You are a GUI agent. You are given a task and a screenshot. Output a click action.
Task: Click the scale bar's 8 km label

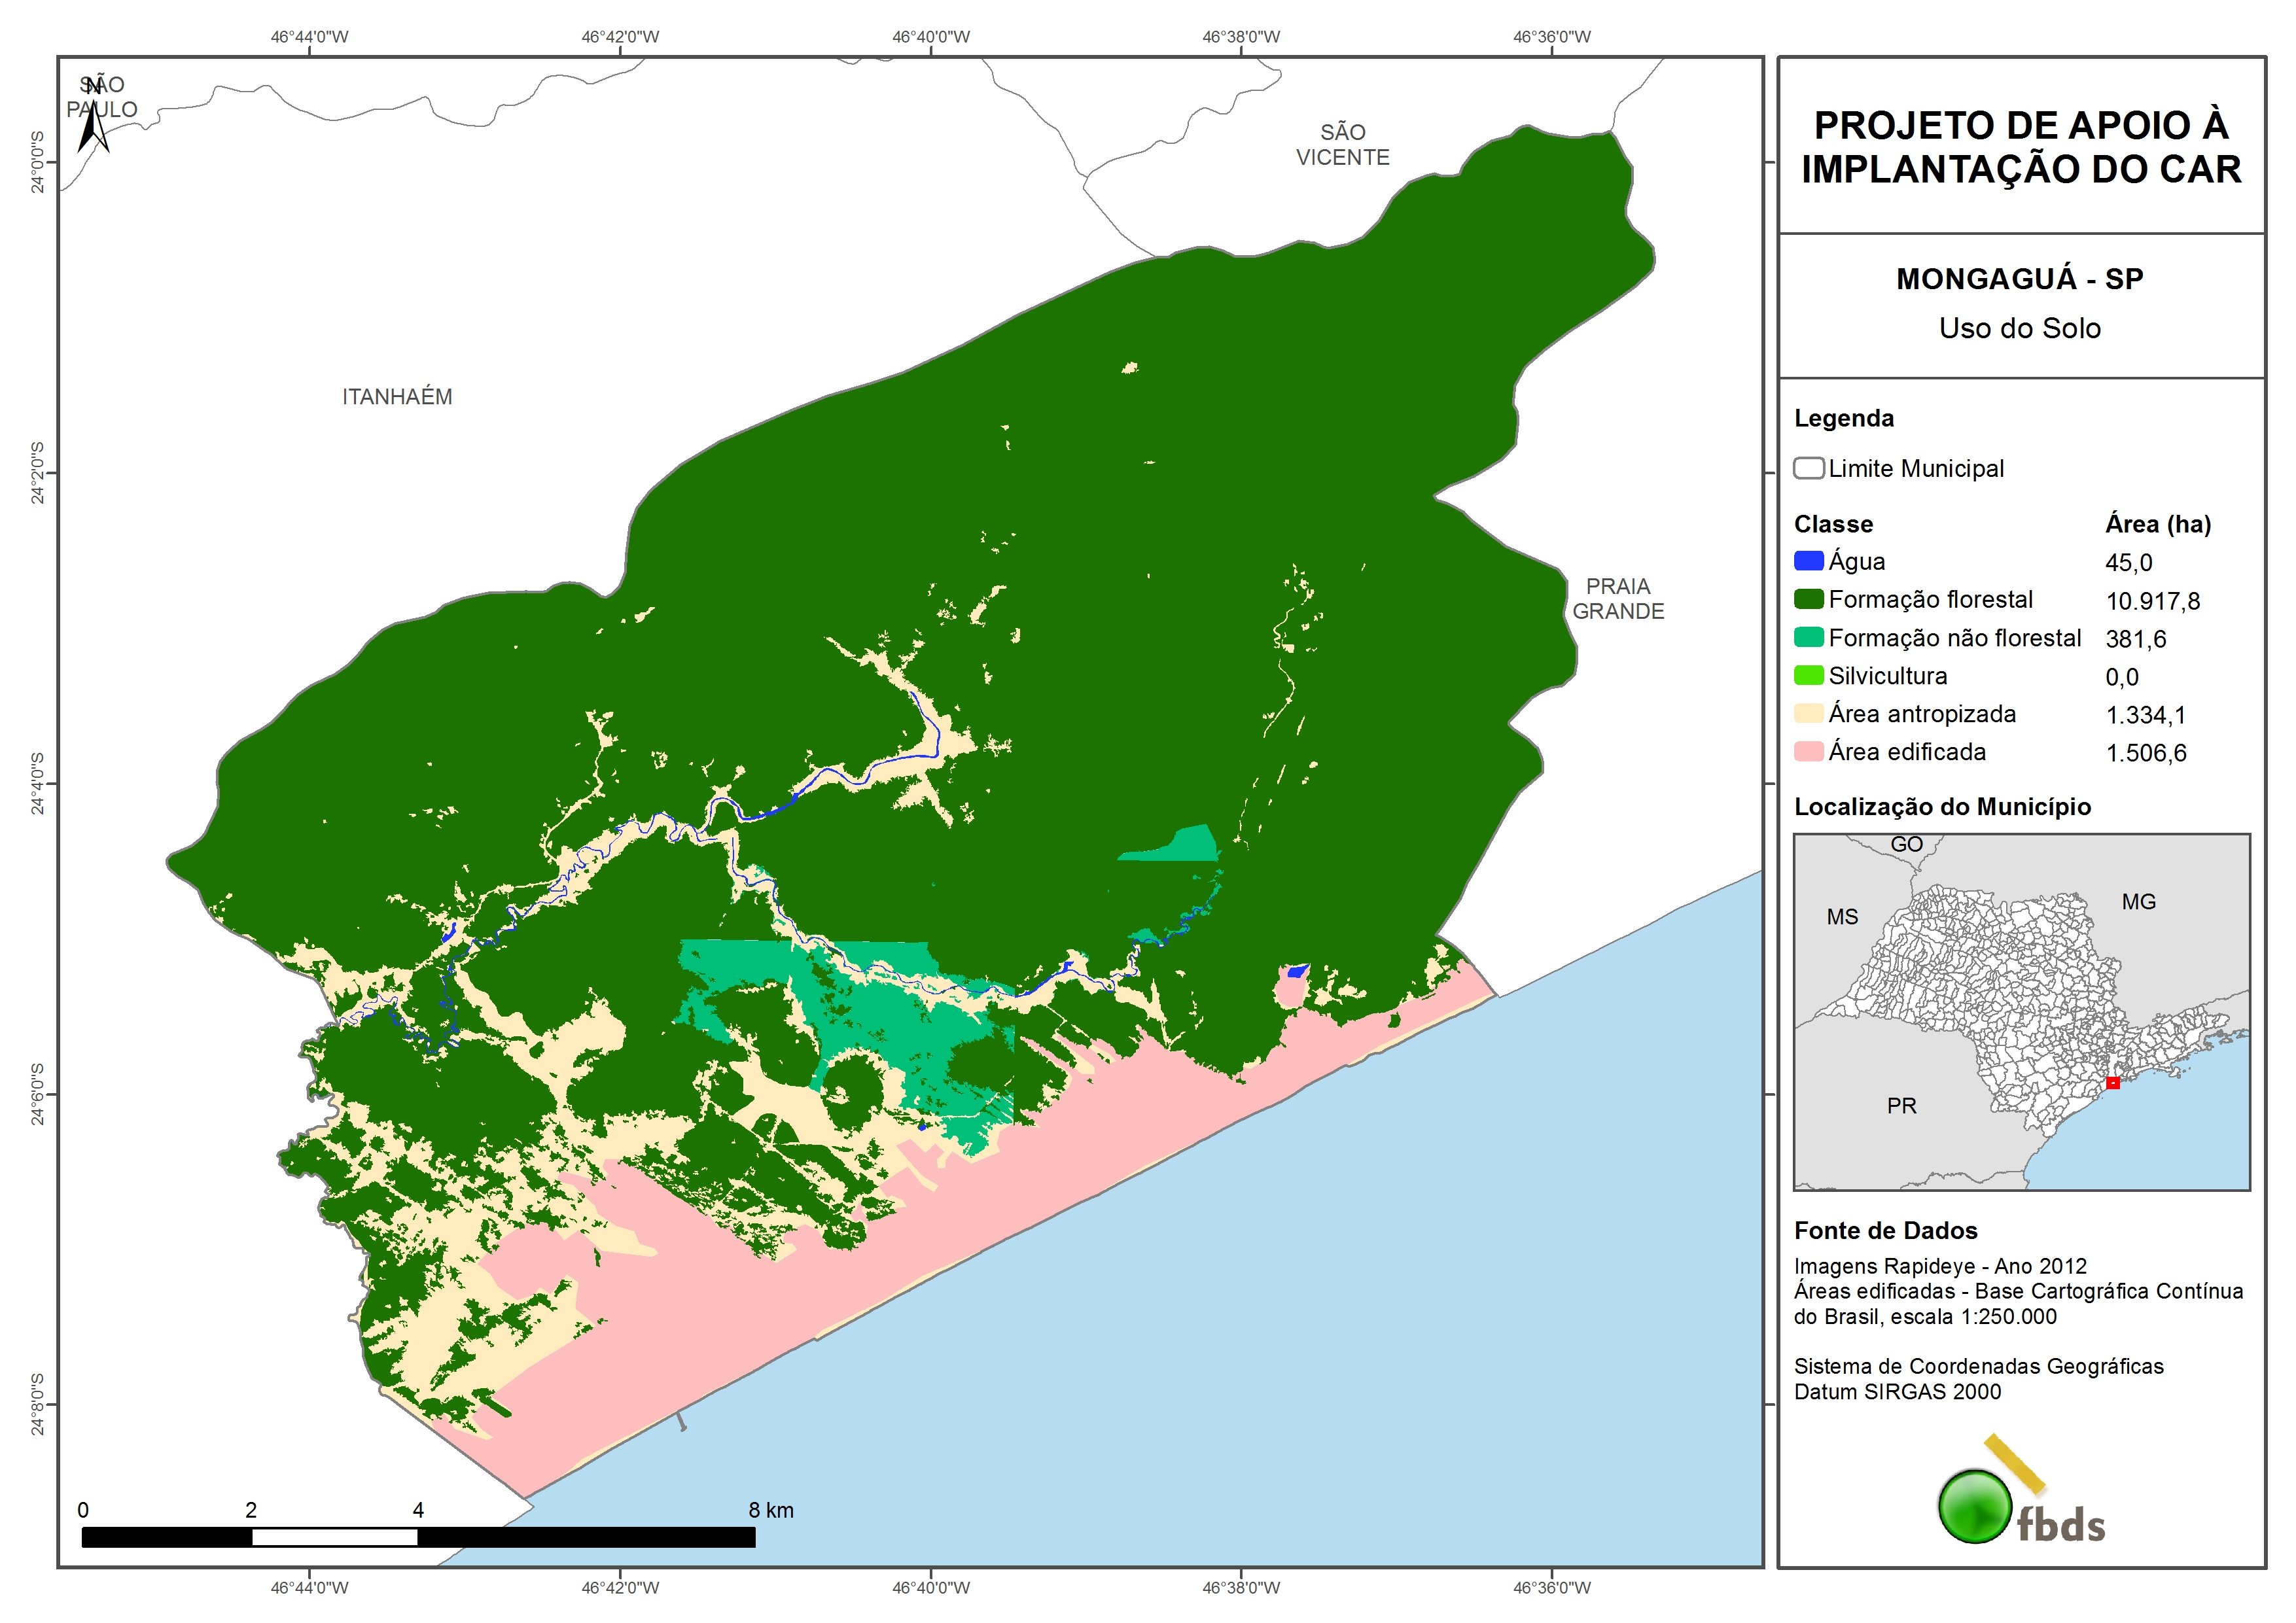coord(770,1510)
